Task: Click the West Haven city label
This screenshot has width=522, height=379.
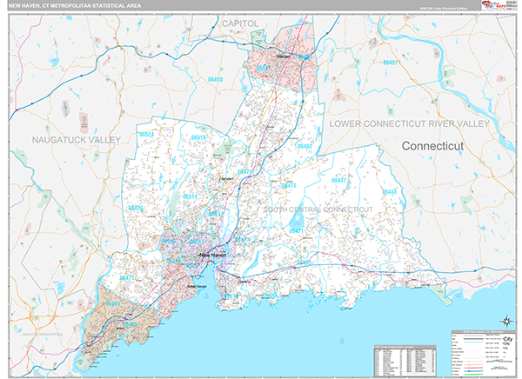Action: click(197, 287)
